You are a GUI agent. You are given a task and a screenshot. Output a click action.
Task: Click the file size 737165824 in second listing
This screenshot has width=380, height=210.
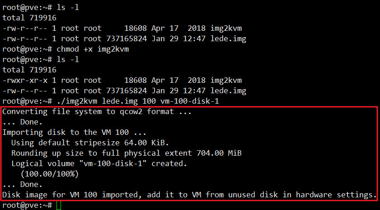127,91
